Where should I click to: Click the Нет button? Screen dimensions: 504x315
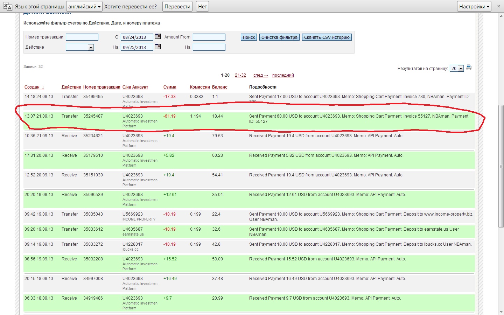[202, 6]
